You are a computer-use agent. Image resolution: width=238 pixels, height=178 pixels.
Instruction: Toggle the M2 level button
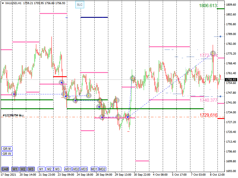click(49, 169)
